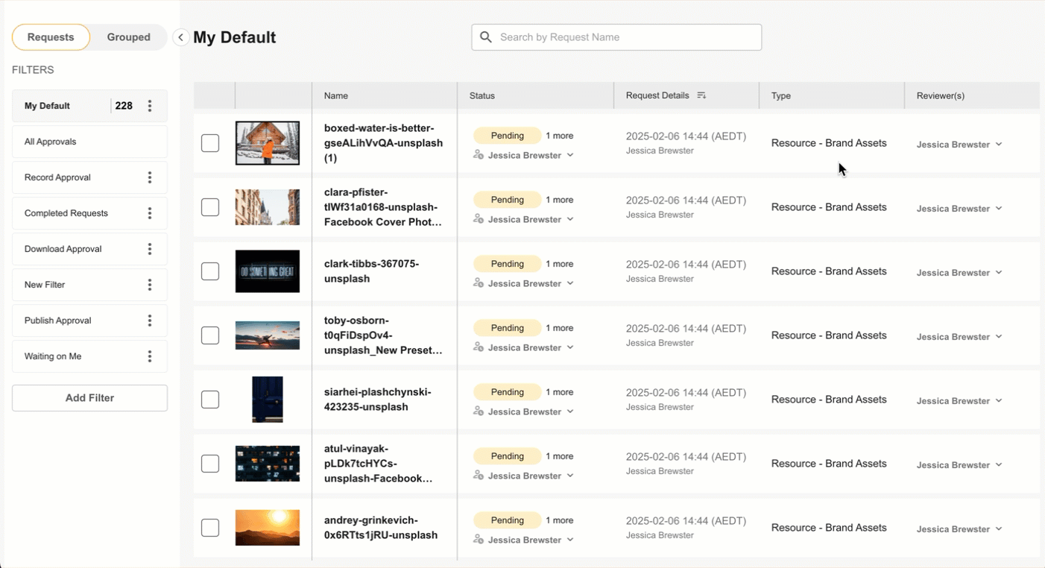Expand Jessica Brewster status dropdown for clara-pfister row

coord(570,219)
